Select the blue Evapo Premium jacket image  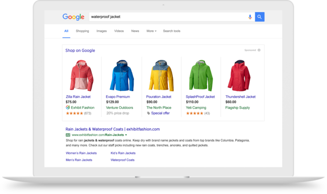point(122,76)
